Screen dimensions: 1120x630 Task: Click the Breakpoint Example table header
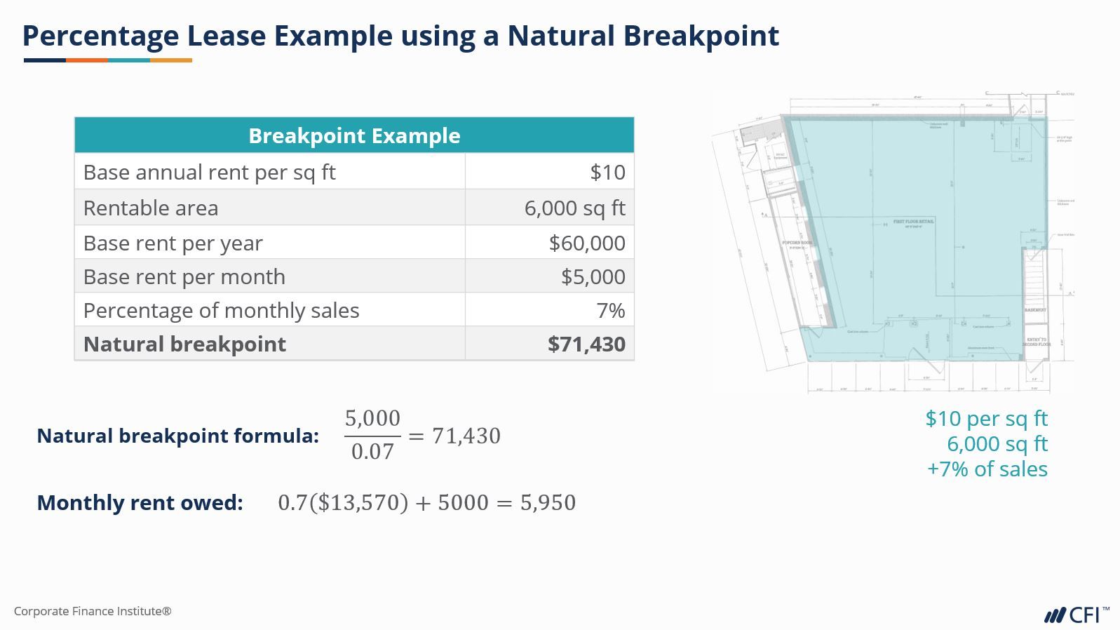click(x=354, y=135)
